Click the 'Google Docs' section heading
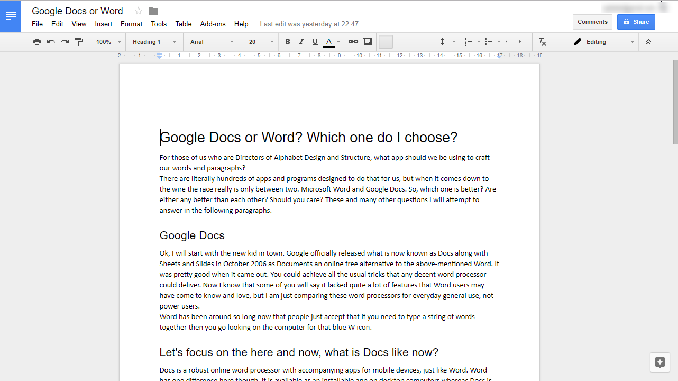The height and width of the screenshot is (381, 678). [x=192, y=235]
